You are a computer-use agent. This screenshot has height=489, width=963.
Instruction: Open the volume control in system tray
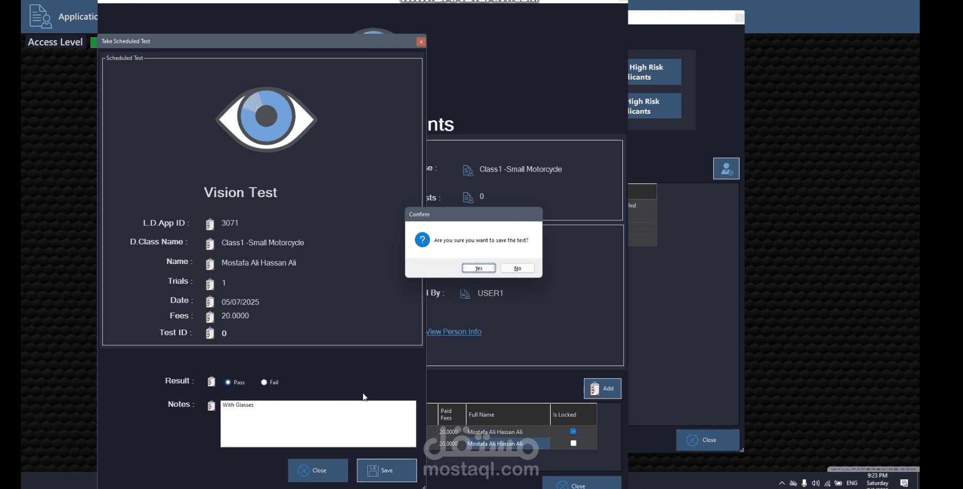pos(815,483)
